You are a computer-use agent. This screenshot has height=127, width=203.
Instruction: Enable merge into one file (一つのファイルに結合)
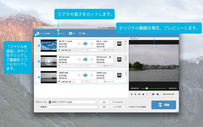(126, 107)
